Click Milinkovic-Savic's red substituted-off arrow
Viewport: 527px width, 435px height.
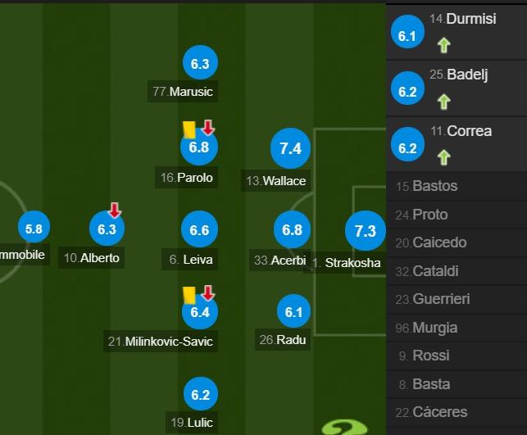(208, 293)
